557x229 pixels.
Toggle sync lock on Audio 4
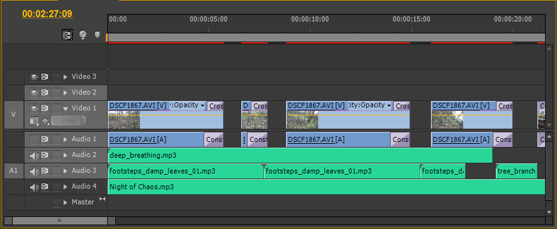point(45,186)
